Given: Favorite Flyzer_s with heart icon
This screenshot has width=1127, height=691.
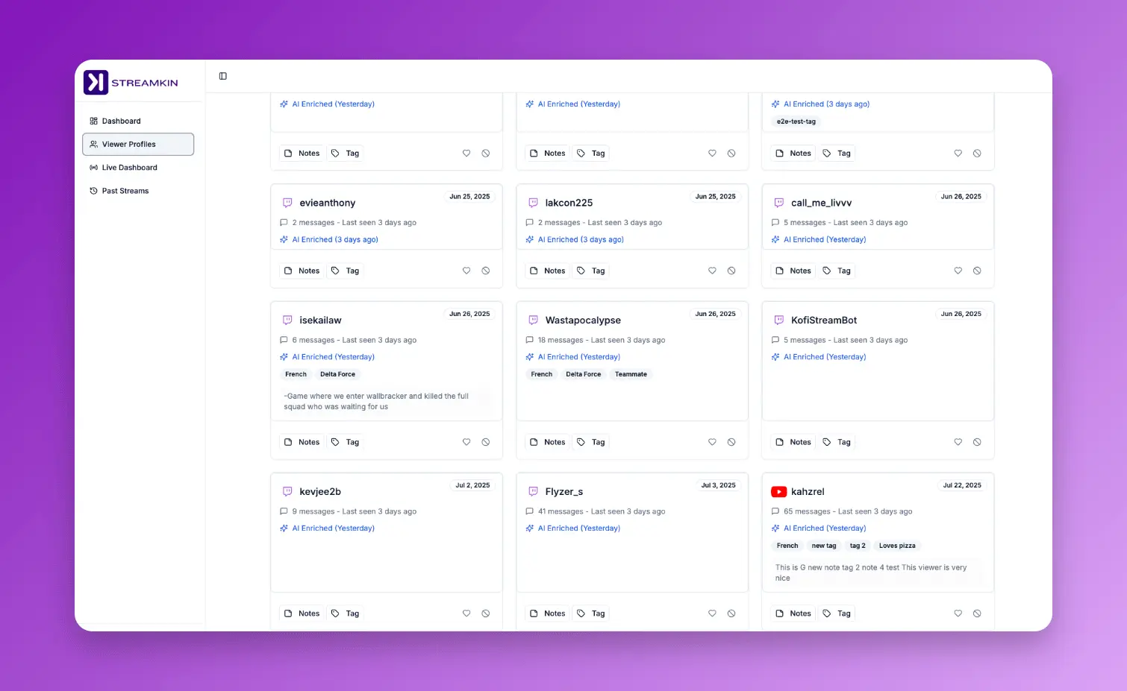Looking at the screenshot, I should point(712,613).
